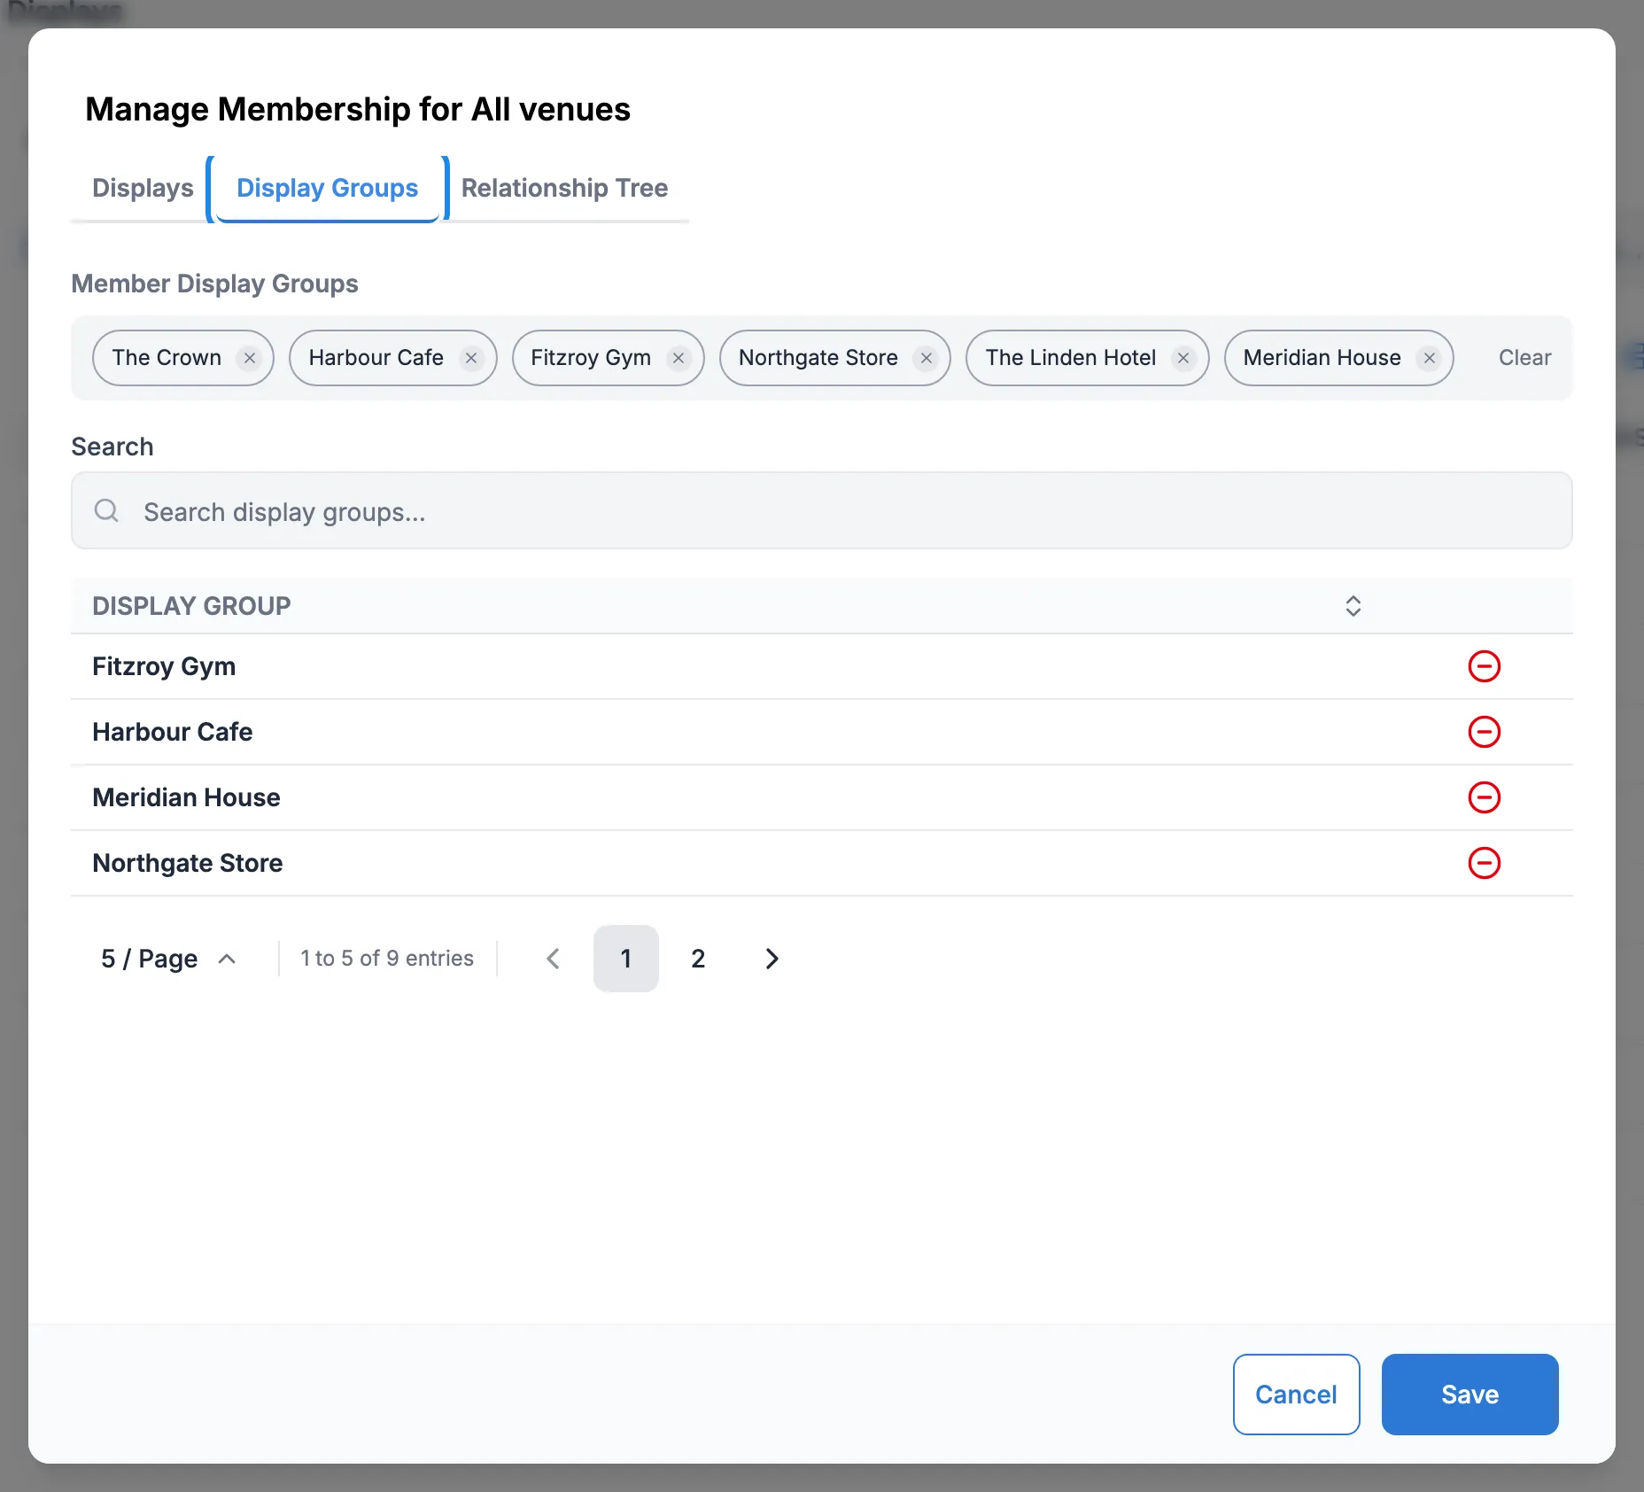Click Fitzroy Gym row name
Image resolution: width=1644 pixels, height=1492 pixels.
[164, 666]
